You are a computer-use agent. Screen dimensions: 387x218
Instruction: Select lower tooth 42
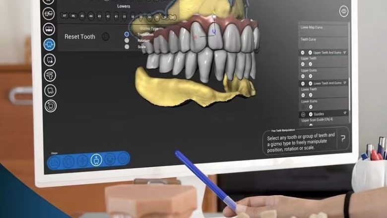click(108, 16)
